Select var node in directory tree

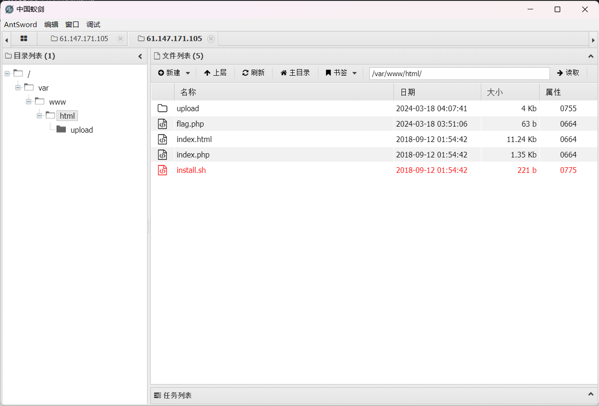[43, 88]
